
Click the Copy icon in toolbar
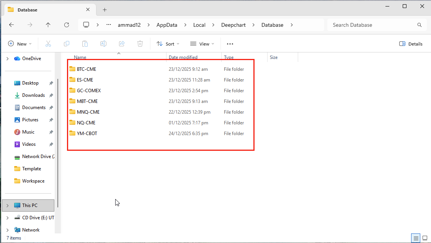tap(67, 44)
